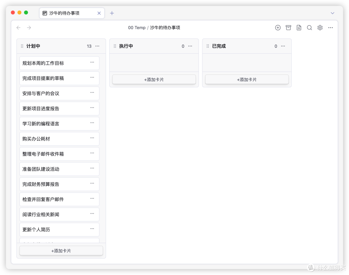349x275 pixels.
Task: Expand the tab list chevron at top right
Action: pos(333,13)
